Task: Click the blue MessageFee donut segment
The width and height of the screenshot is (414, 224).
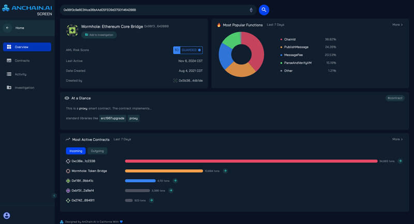Action: coord(225,56)
